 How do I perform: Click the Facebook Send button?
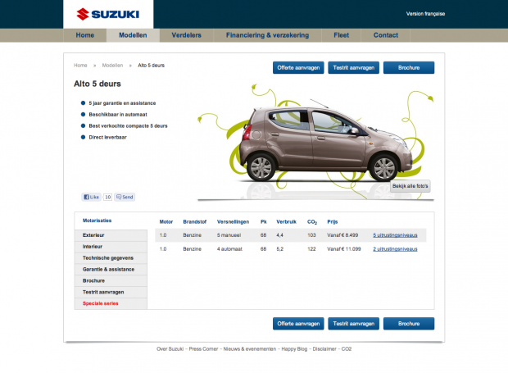pyautogui.click(x=125, y=197)
